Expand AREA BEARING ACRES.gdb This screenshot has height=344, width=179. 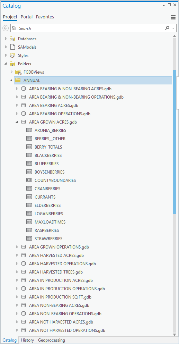[17, 106]
